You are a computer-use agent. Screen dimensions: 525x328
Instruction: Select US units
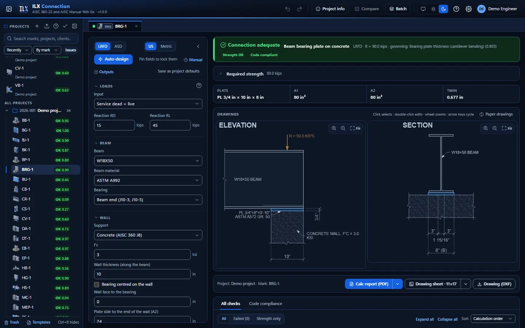[x=151, y=46]
